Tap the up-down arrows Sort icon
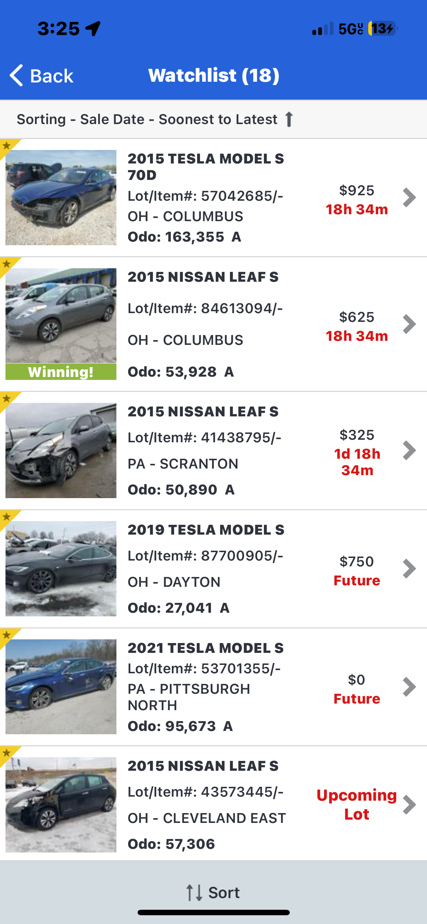 pyautogui.click(x=194, y=893)
